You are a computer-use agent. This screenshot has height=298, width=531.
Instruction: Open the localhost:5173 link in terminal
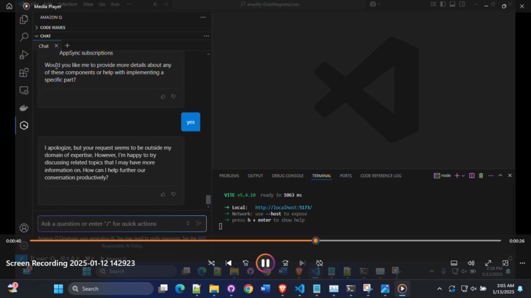[x=283, y=207]
